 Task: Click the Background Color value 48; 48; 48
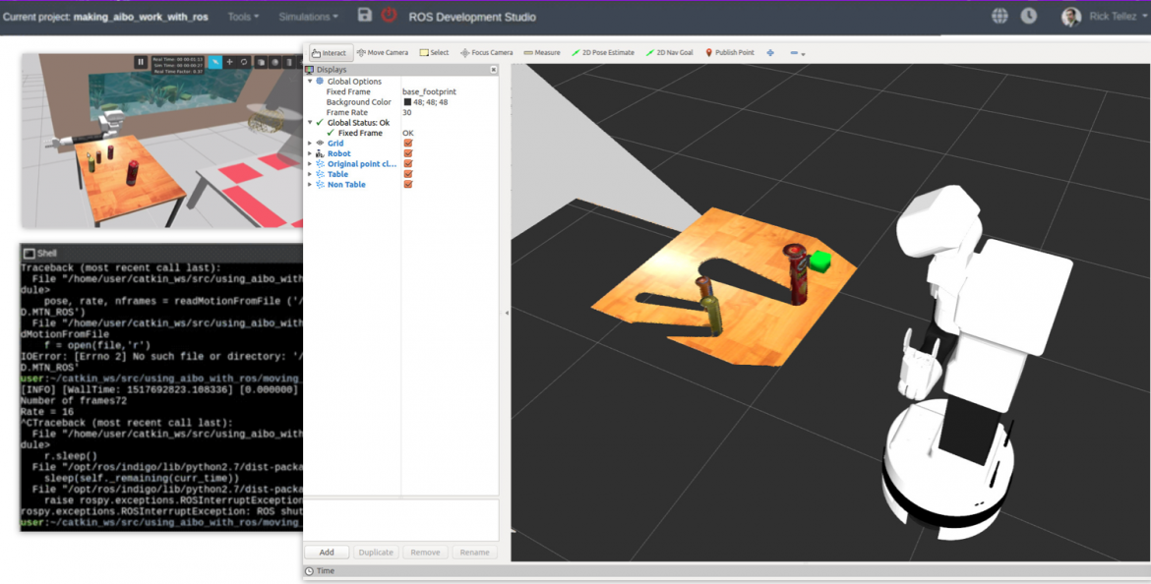tap(431, 102)
